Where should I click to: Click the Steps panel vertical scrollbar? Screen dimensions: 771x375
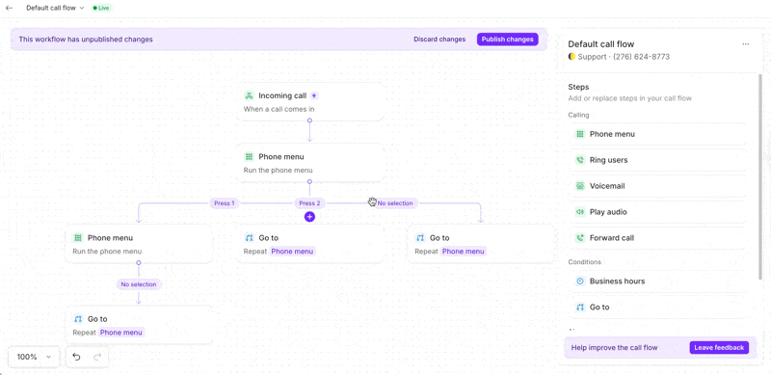[x=760, y=177]
